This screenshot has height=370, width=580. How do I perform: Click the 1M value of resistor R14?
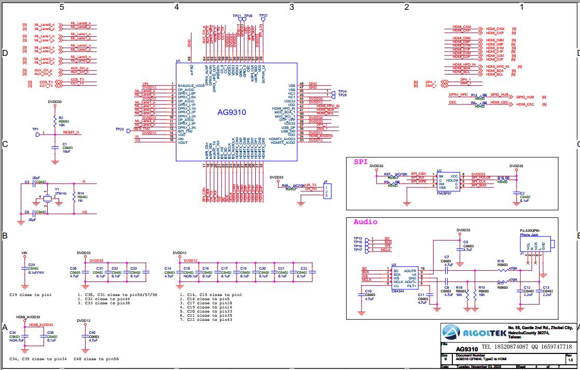click(x=79, y=201)
